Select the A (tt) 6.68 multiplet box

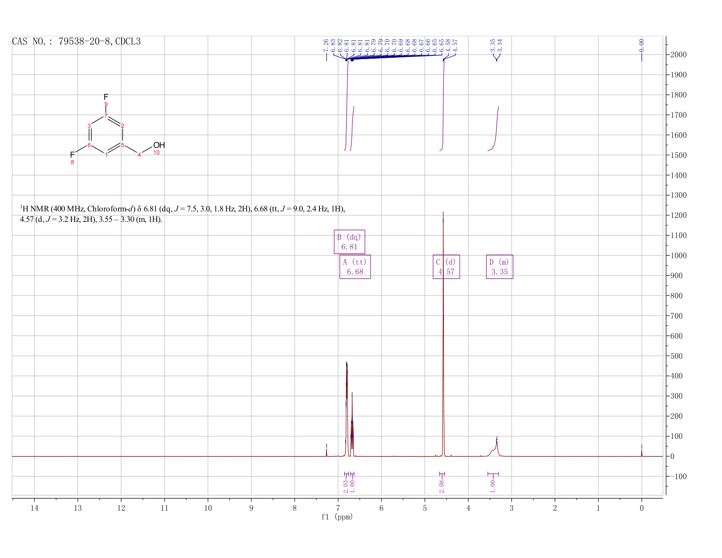point(355,267)
